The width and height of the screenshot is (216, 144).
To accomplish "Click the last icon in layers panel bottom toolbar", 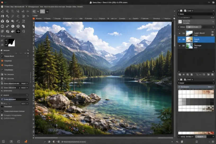I will coord(213,75).
